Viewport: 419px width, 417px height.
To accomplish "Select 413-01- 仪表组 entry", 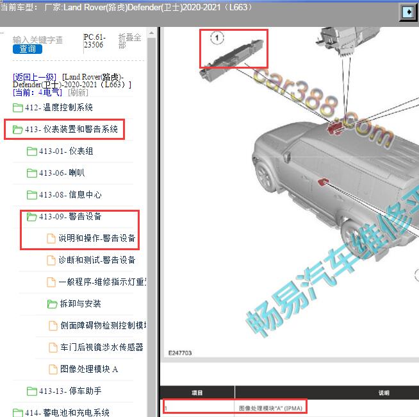I will (x=66, y=151).
